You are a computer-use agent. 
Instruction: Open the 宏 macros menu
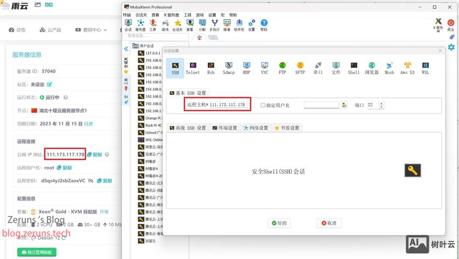point(223,15)
